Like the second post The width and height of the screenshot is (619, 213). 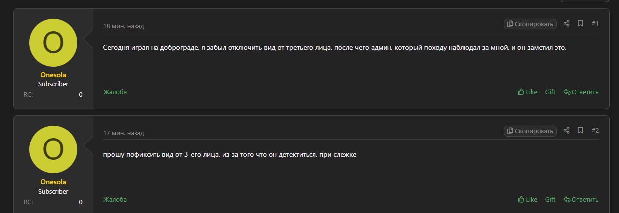tap(527, 199)
